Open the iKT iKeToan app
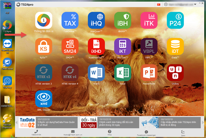Screen dimensions: 206x138 (x=123, y=47)
